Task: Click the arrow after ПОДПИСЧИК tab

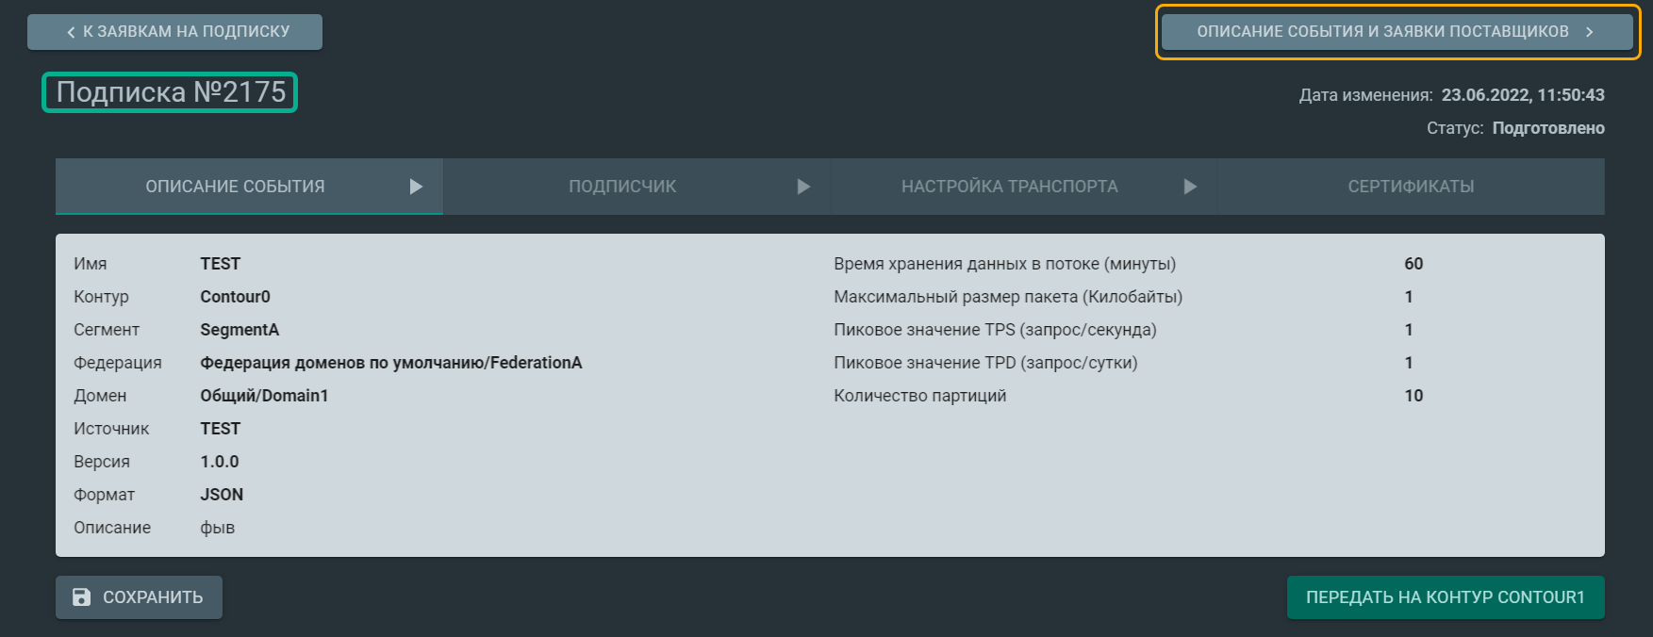Action: click(x=803, y=187)
